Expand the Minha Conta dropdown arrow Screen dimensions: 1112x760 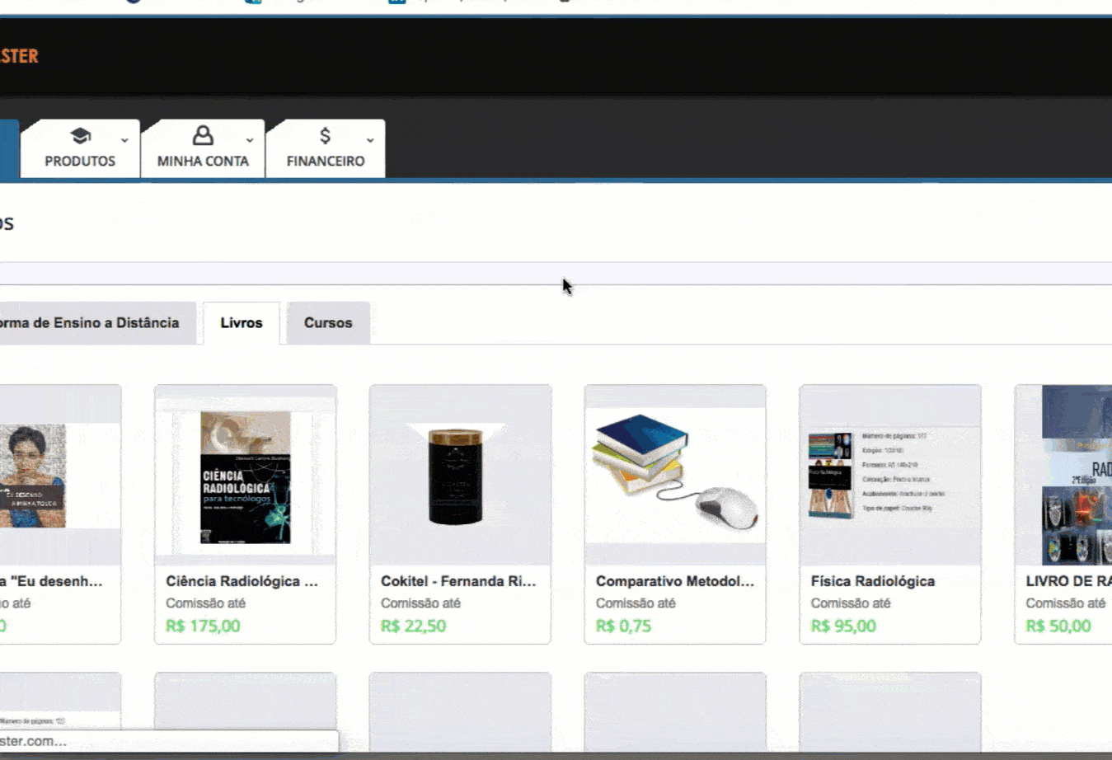[250, 140]
